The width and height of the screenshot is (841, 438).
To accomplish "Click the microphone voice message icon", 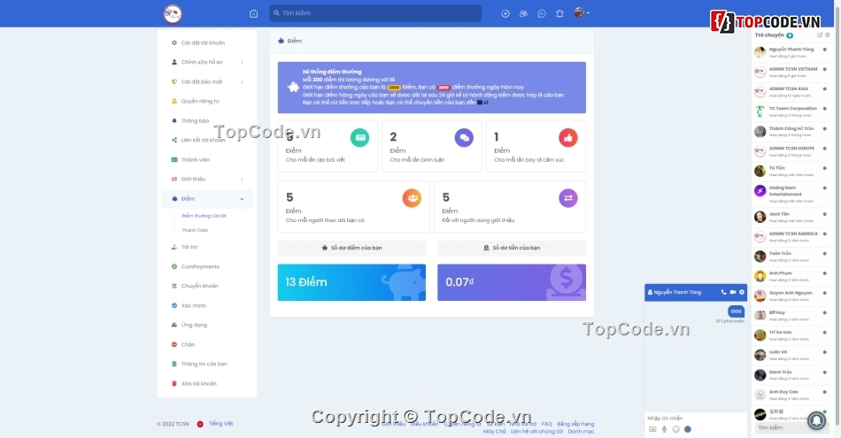I will point(664,429).
